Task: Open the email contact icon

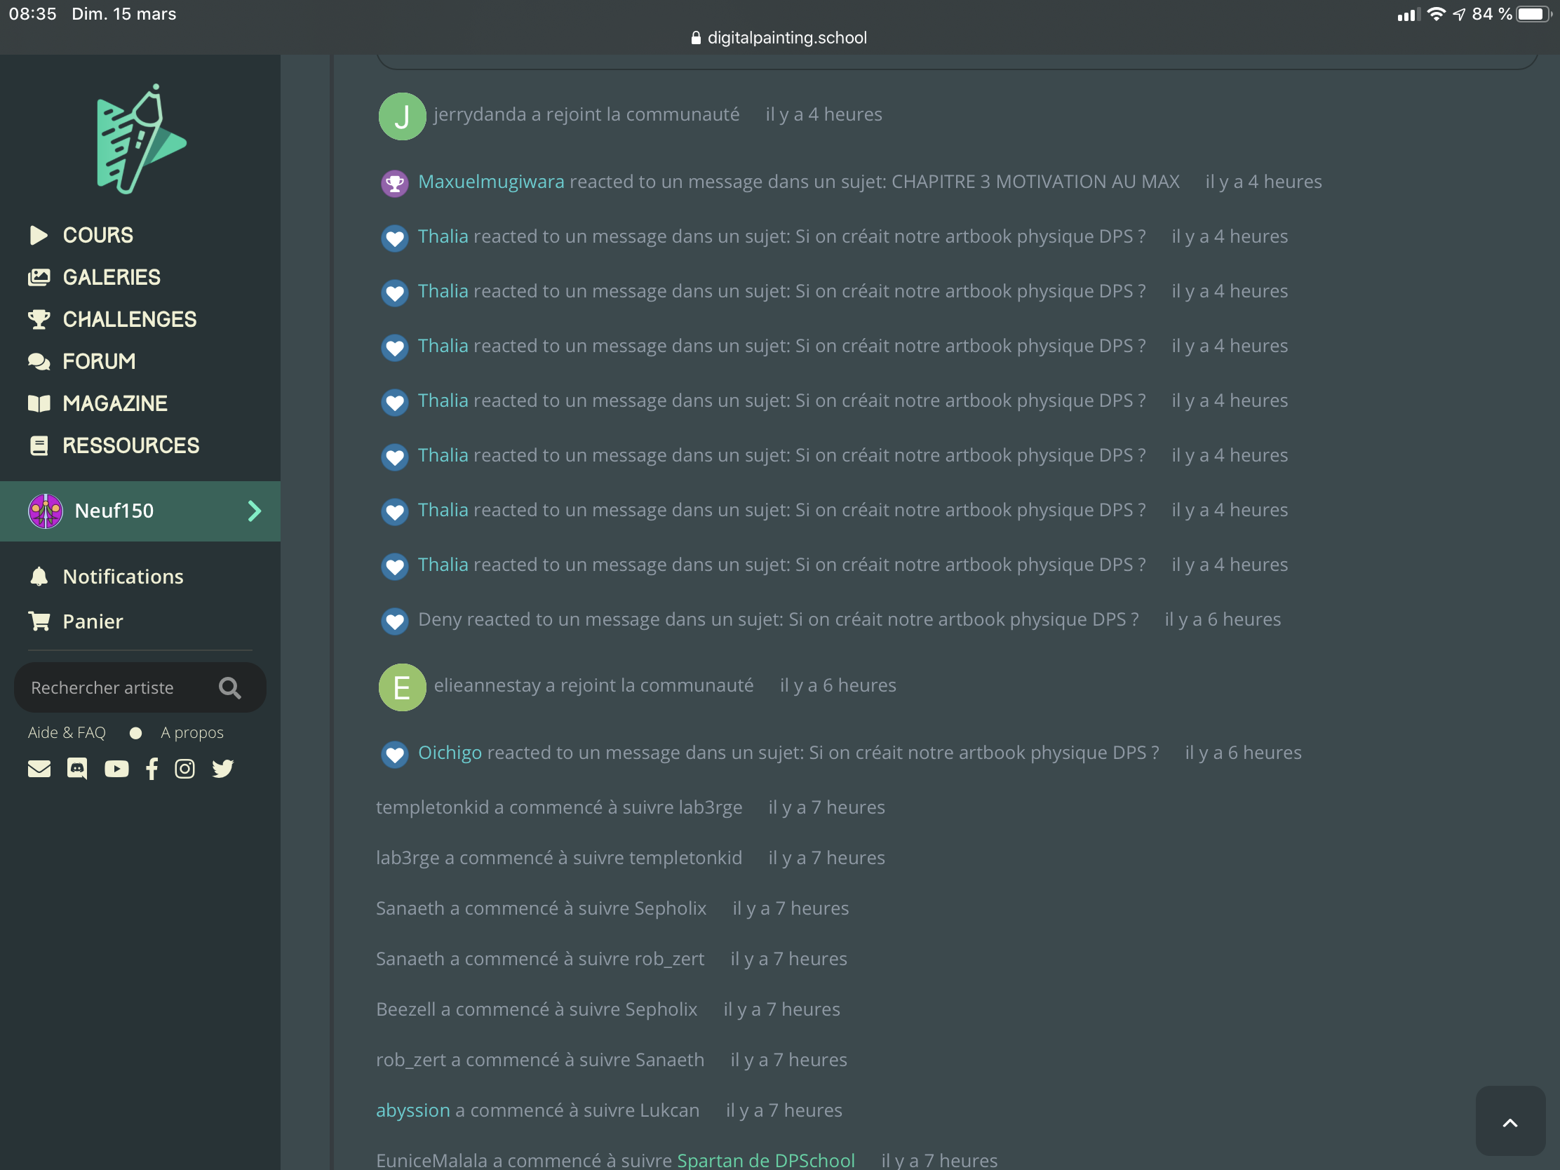Action: pos(39,768)
